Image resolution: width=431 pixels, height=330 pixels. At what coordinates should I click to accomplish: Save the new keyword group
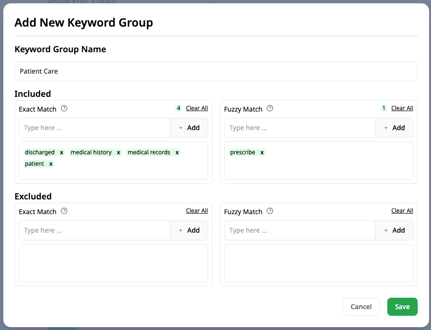402,307
